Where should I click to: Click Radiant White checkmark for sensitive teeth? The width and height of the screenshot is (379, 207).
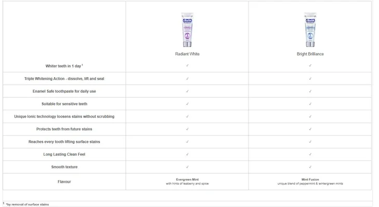coord(187,104)
